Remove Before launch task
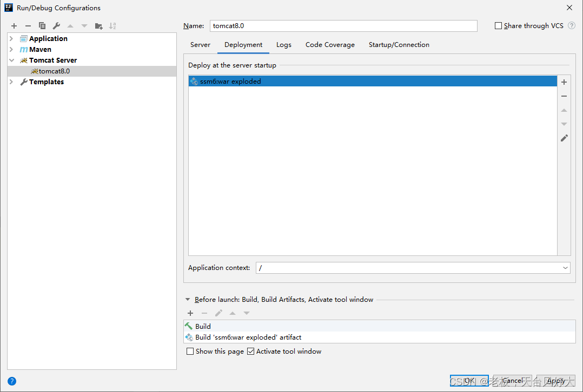The image size is (583, 392). (204, 313)
